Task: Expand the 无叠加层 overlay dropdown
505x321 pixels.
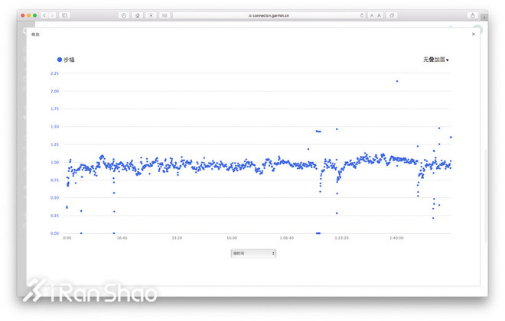Action: (x=435, y=60)
